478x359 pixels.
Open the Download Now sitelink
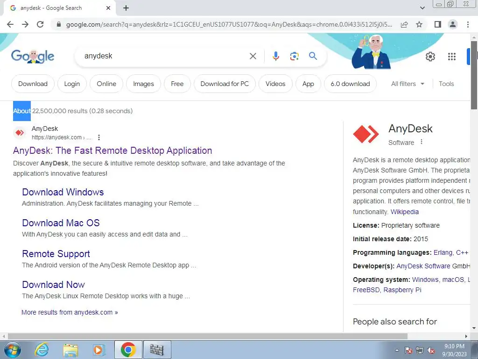point(53,285)
